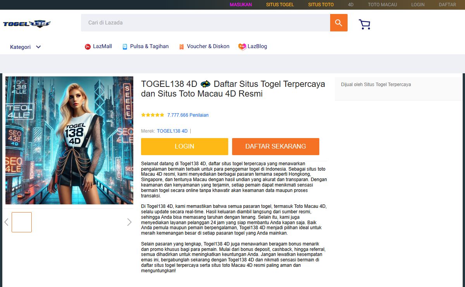The height and width of the screenshot is (287, 465).
Task: Show next product image with right arrow
Action: [x=129, y=222]
